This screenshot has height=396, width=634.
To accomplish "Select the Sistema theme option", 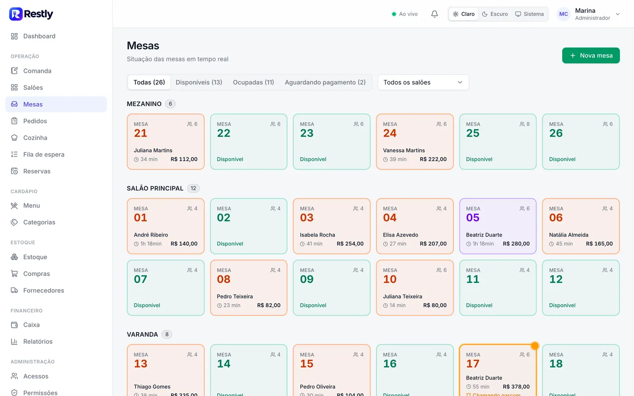I will (x=529, y=14).
